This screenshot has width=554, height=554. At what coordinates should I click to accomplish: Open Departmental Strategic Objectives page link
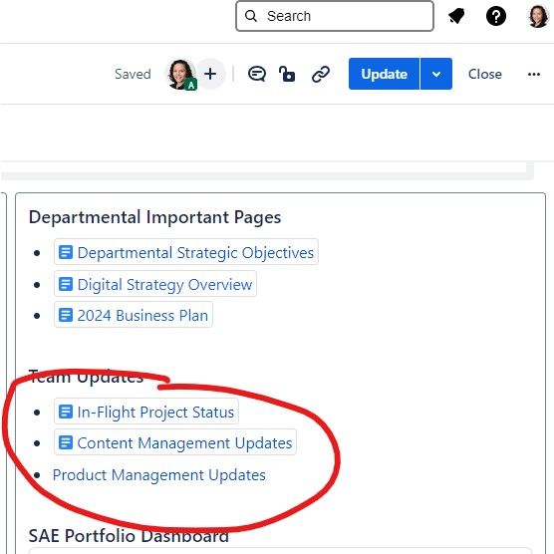(x=186, y=252)
